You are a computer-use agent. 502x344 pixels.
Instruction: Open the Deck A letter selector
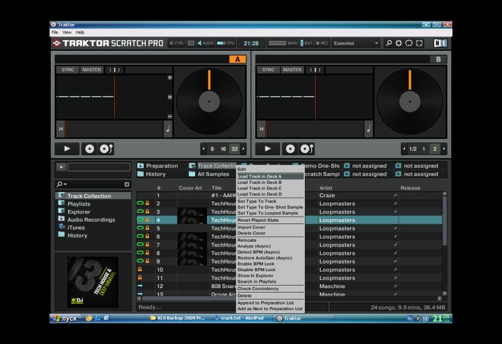238,59
